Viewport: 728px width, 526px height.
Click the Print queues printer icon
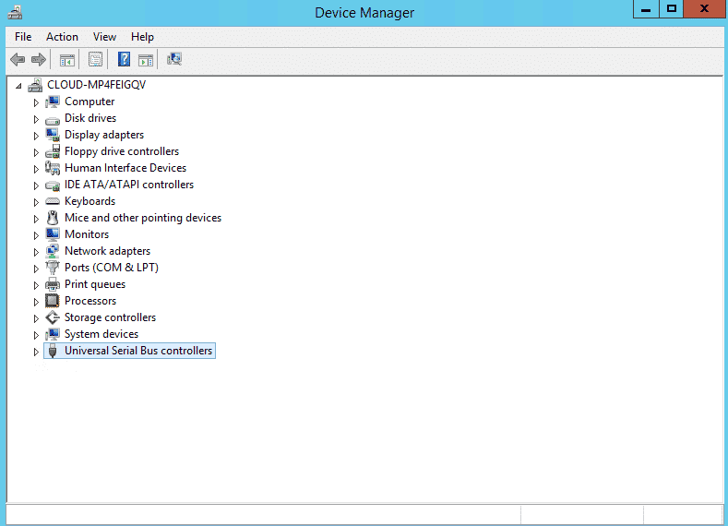click(x=53, y=284)
